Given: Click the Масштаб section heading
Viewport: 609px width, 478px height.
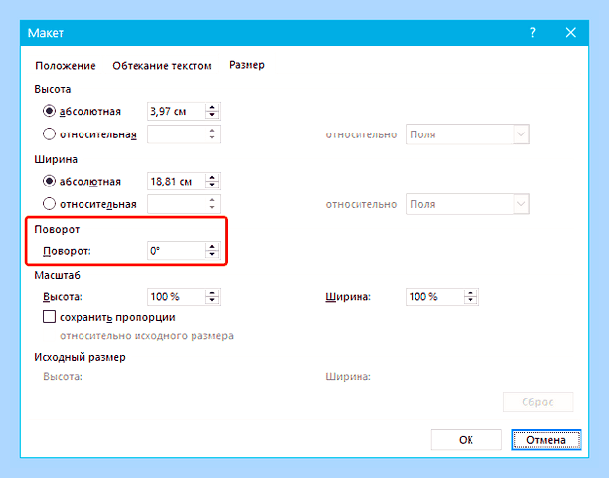Looking at the screenshot, I should (58, 275).
